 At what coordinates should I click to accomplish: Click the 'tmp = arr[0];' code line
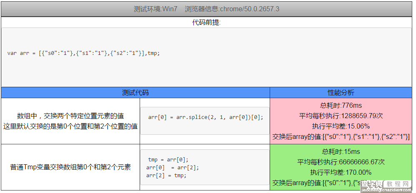168,160
